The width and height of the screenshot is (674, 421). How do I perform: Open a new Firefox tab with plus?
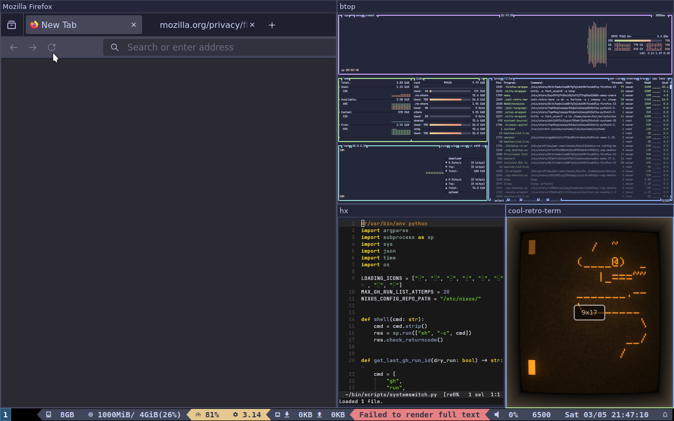pyautogui.click(x=272, y=25)
